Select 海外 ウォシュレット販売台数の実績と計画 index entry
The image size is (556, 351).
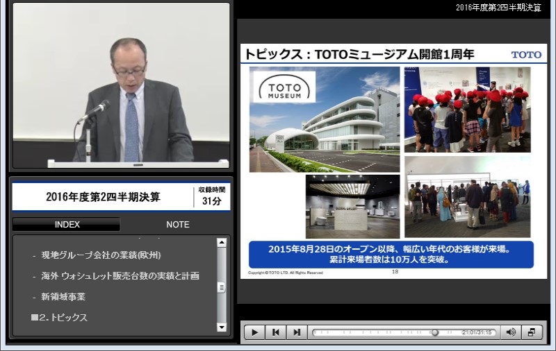click(120, 276)
